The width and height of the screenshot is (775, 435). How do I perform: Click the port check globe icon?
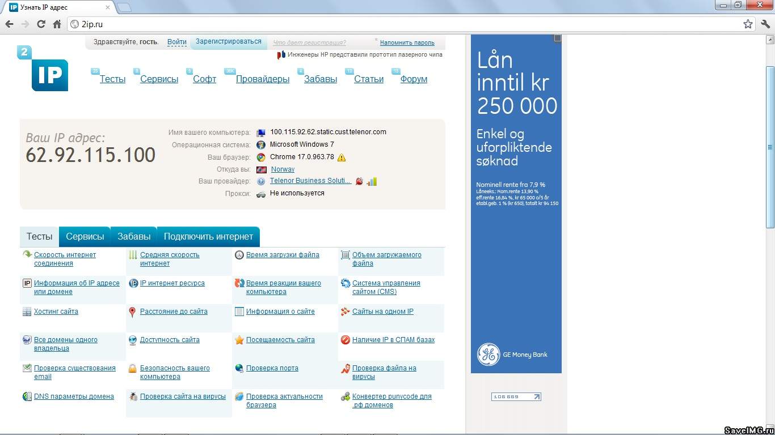pyautogui.click(x=239, y=369)
